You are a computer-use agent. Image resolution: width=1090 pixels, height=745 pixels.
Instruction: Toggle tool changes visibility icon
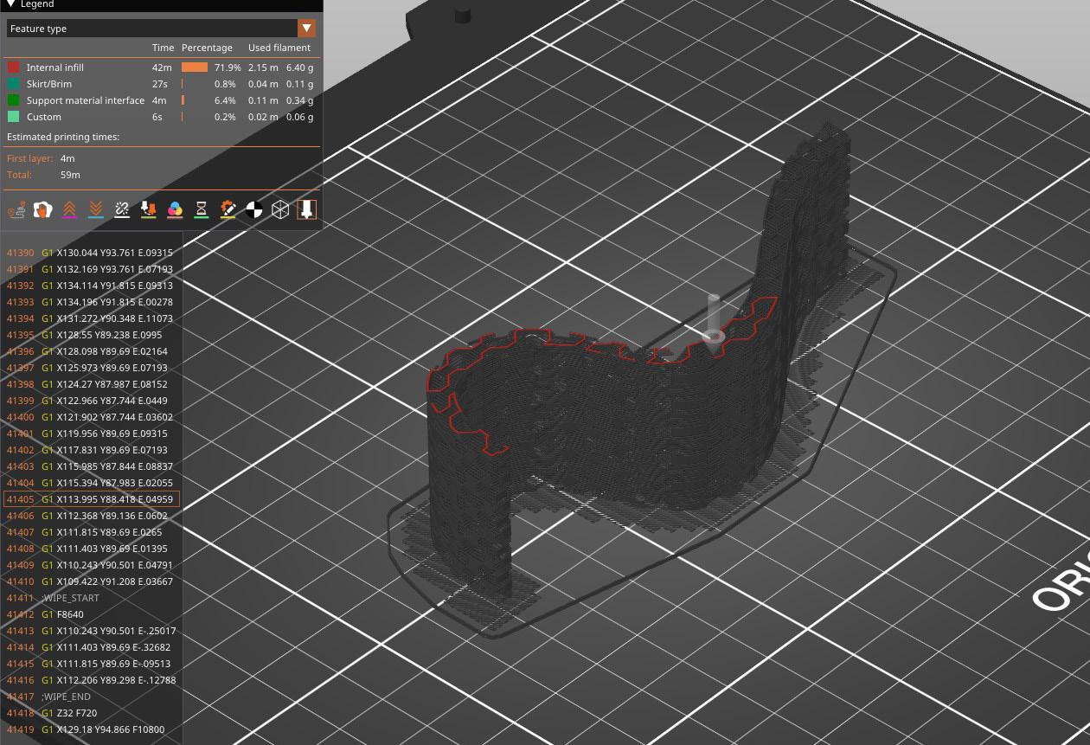(148, 209)
